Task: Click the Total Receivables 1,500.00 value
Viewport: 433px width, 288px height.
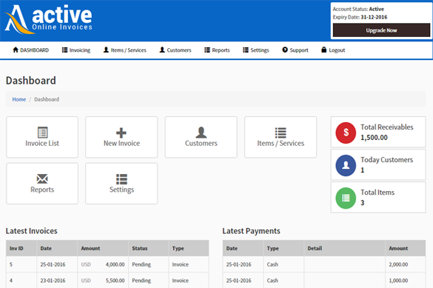Action: point(374,138)
